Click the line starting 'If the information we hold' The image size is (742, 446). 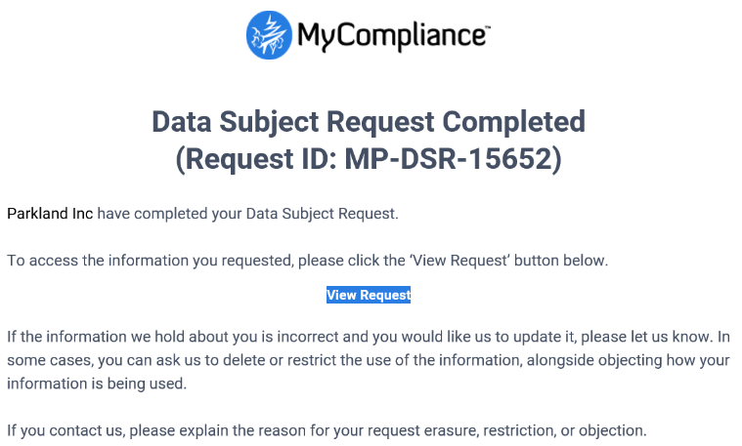coord(369,337)
